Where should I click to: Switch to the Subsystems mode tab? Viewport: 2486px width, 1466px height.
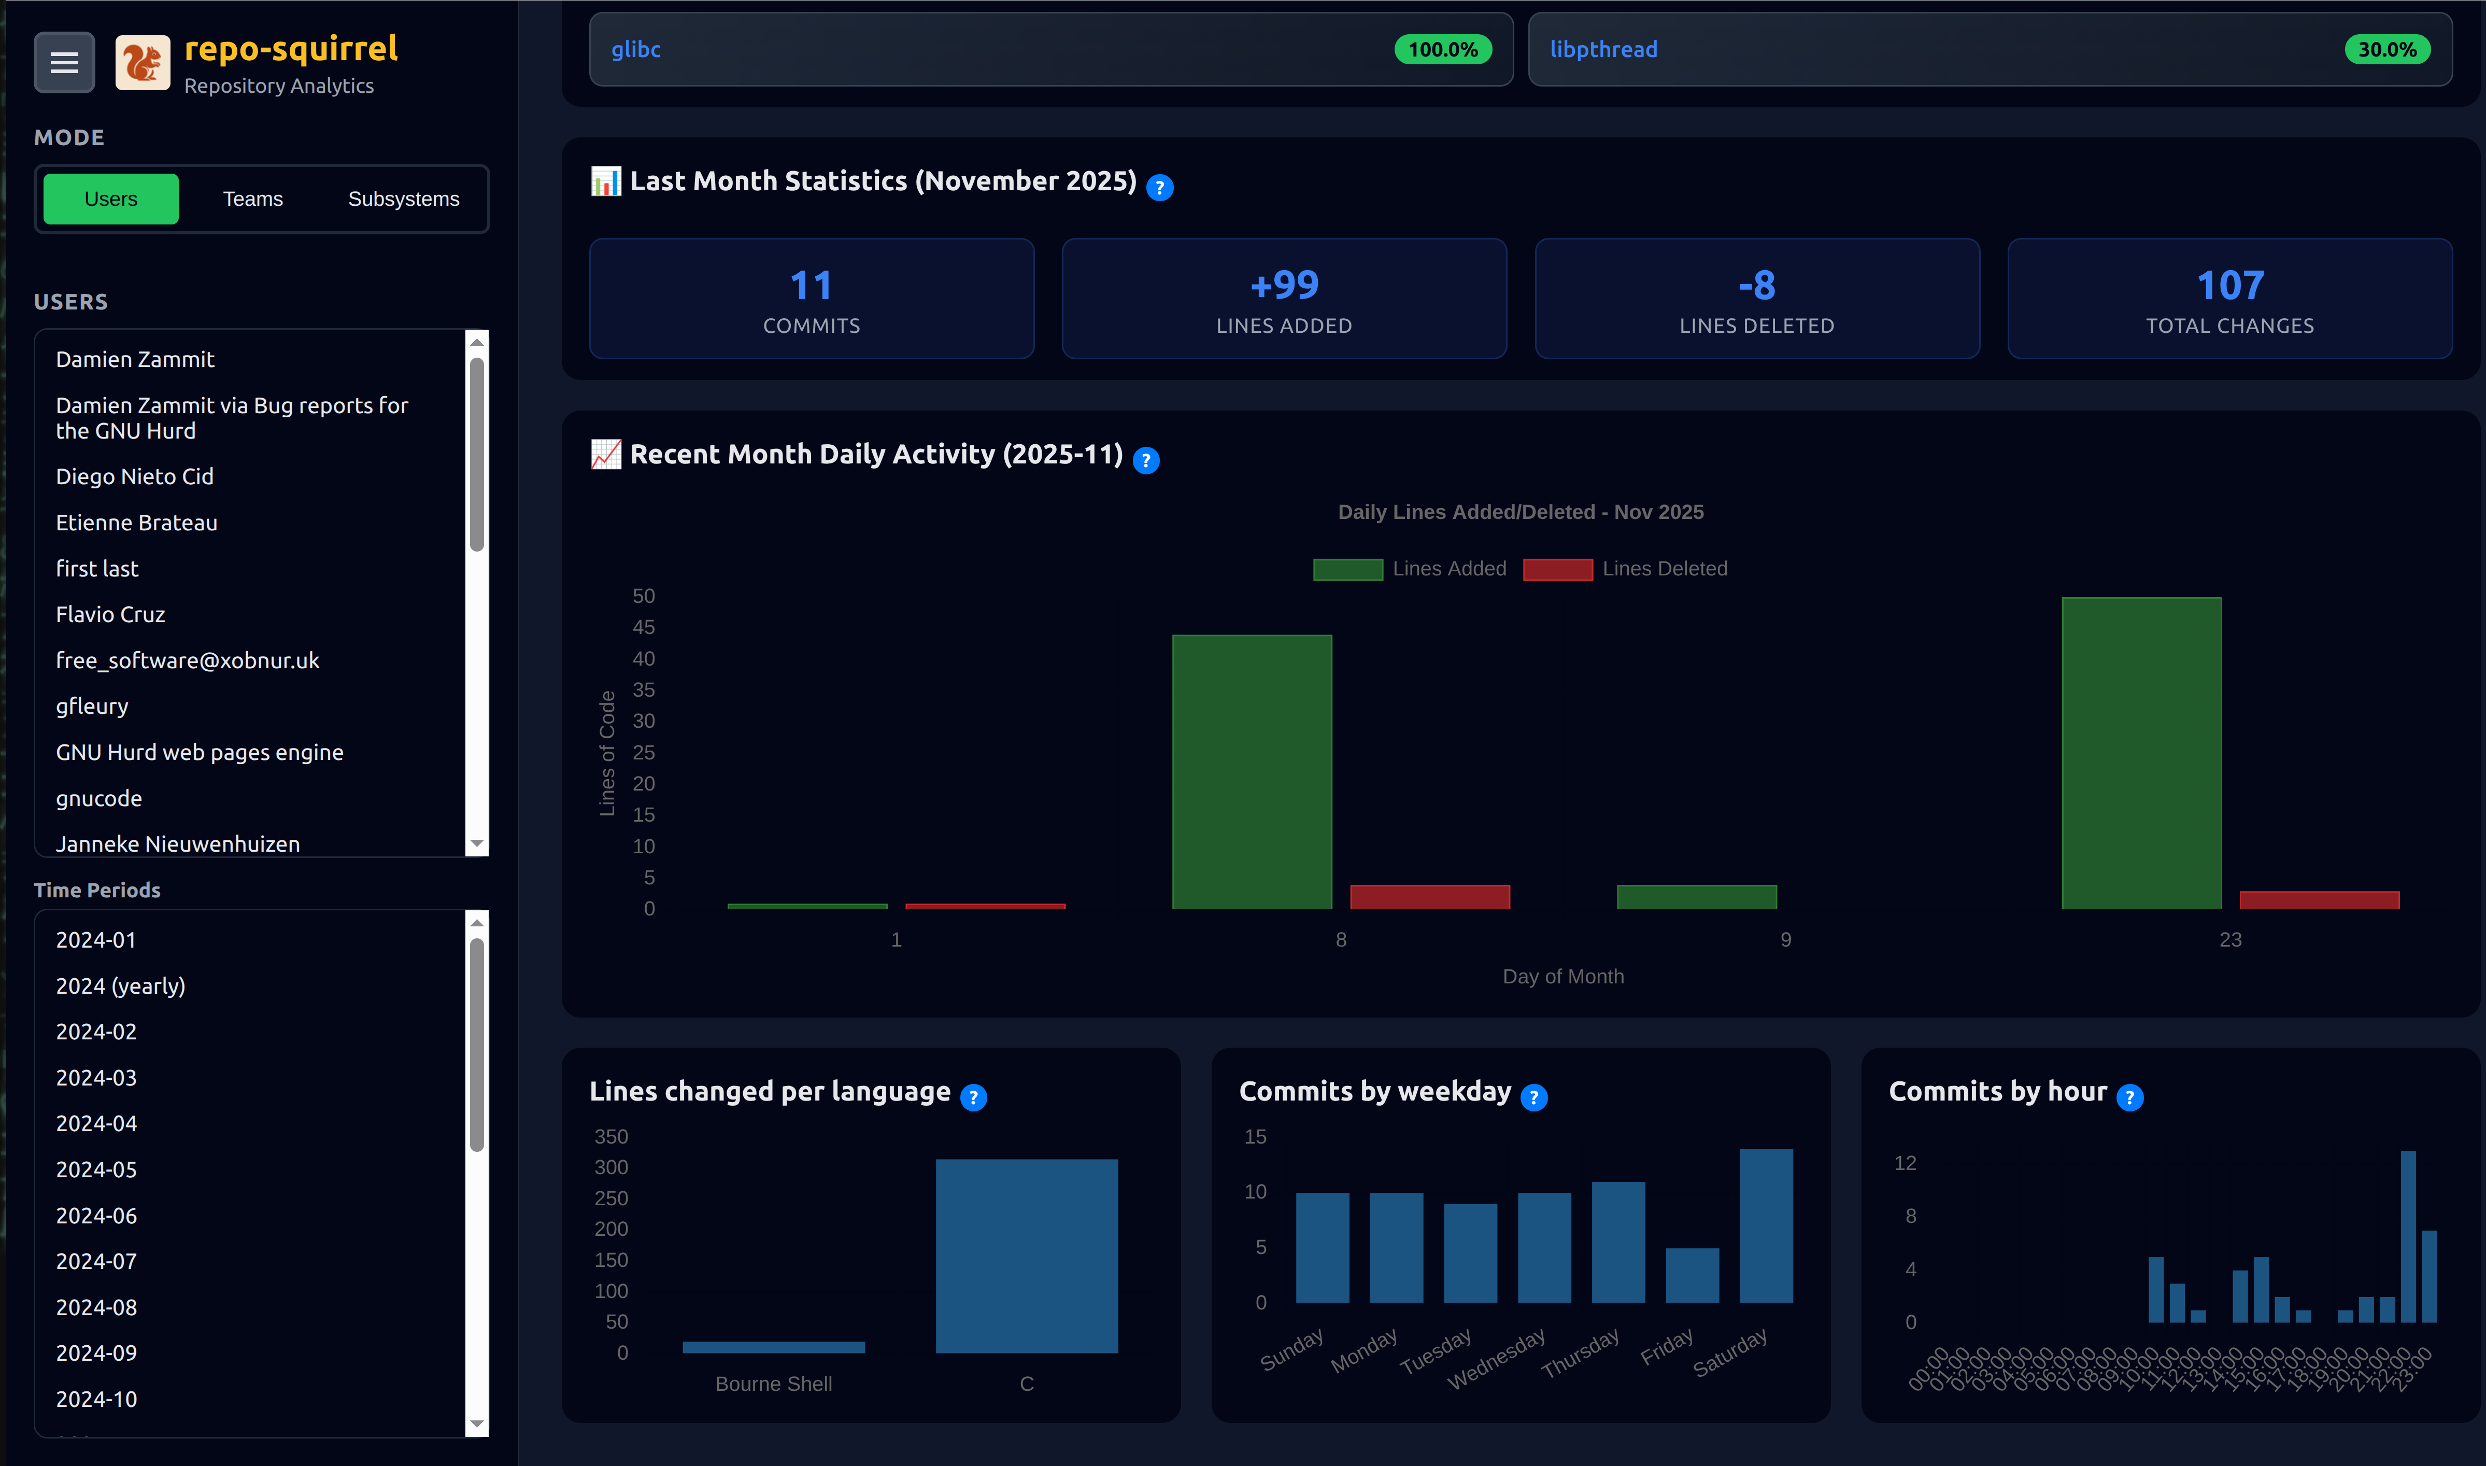click(x=403, y=199)
